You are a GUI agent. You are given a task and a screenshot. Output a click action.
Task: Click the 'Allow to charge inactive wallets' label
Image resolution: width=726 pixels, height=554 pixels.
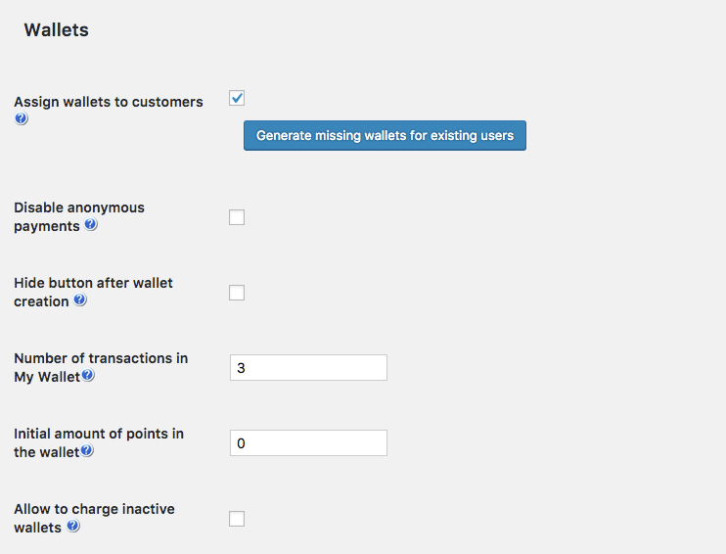pyautogui.click(x=94, y=509)
